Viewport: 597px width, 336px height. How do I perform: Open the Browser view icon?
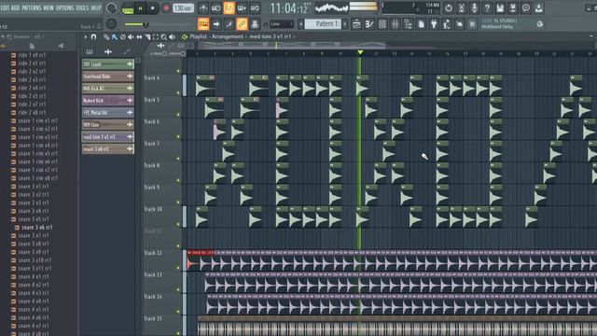click(x=409, y=24)
